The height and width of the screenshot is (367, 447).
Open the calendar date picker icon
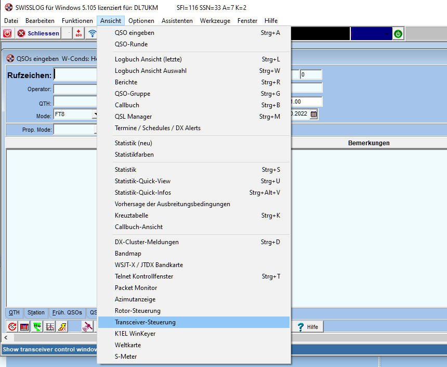[x=314, y=114]
